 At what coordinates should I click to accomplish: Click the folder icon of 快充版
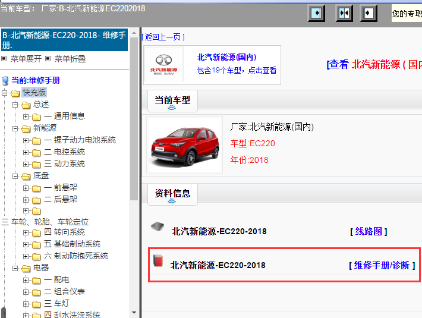click(15, 93)
